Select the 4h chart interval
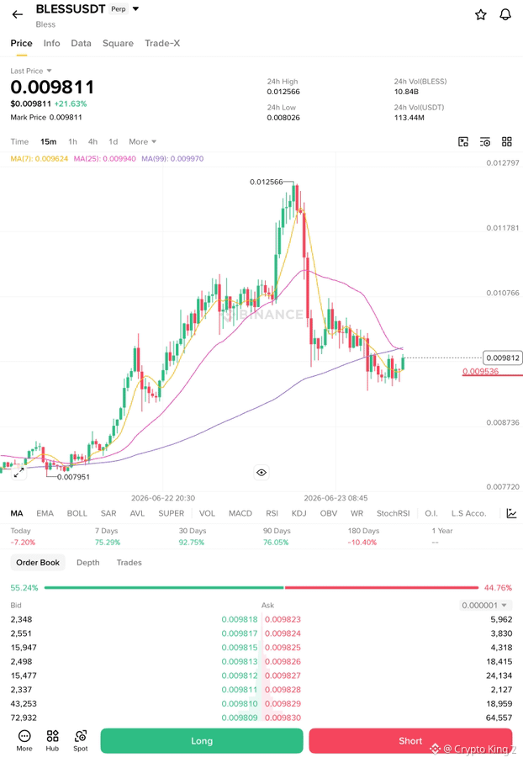This screenshot has width=523, height=763. click(92, 141)
